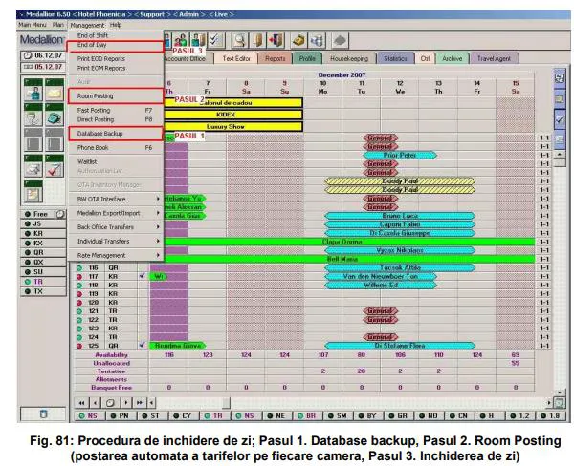Choose Room Posting from Management menu
The width and height of the screenshot is (574, 466).
pyautogui.click(x=116, y=96)
